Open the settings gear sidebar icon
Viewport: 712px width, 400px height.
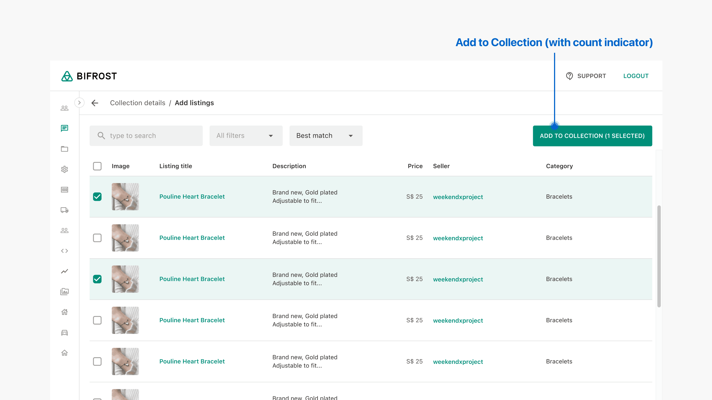coord(65,169)
